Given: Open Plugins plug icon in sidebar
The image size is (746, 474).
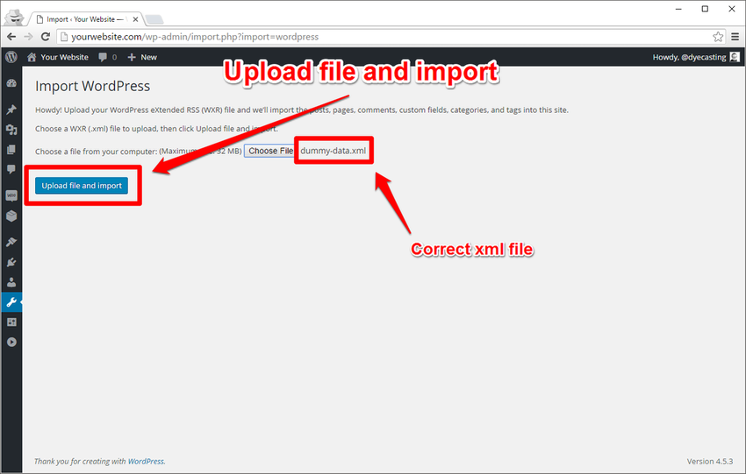Looking at the screenshot, I should point(11,262).
